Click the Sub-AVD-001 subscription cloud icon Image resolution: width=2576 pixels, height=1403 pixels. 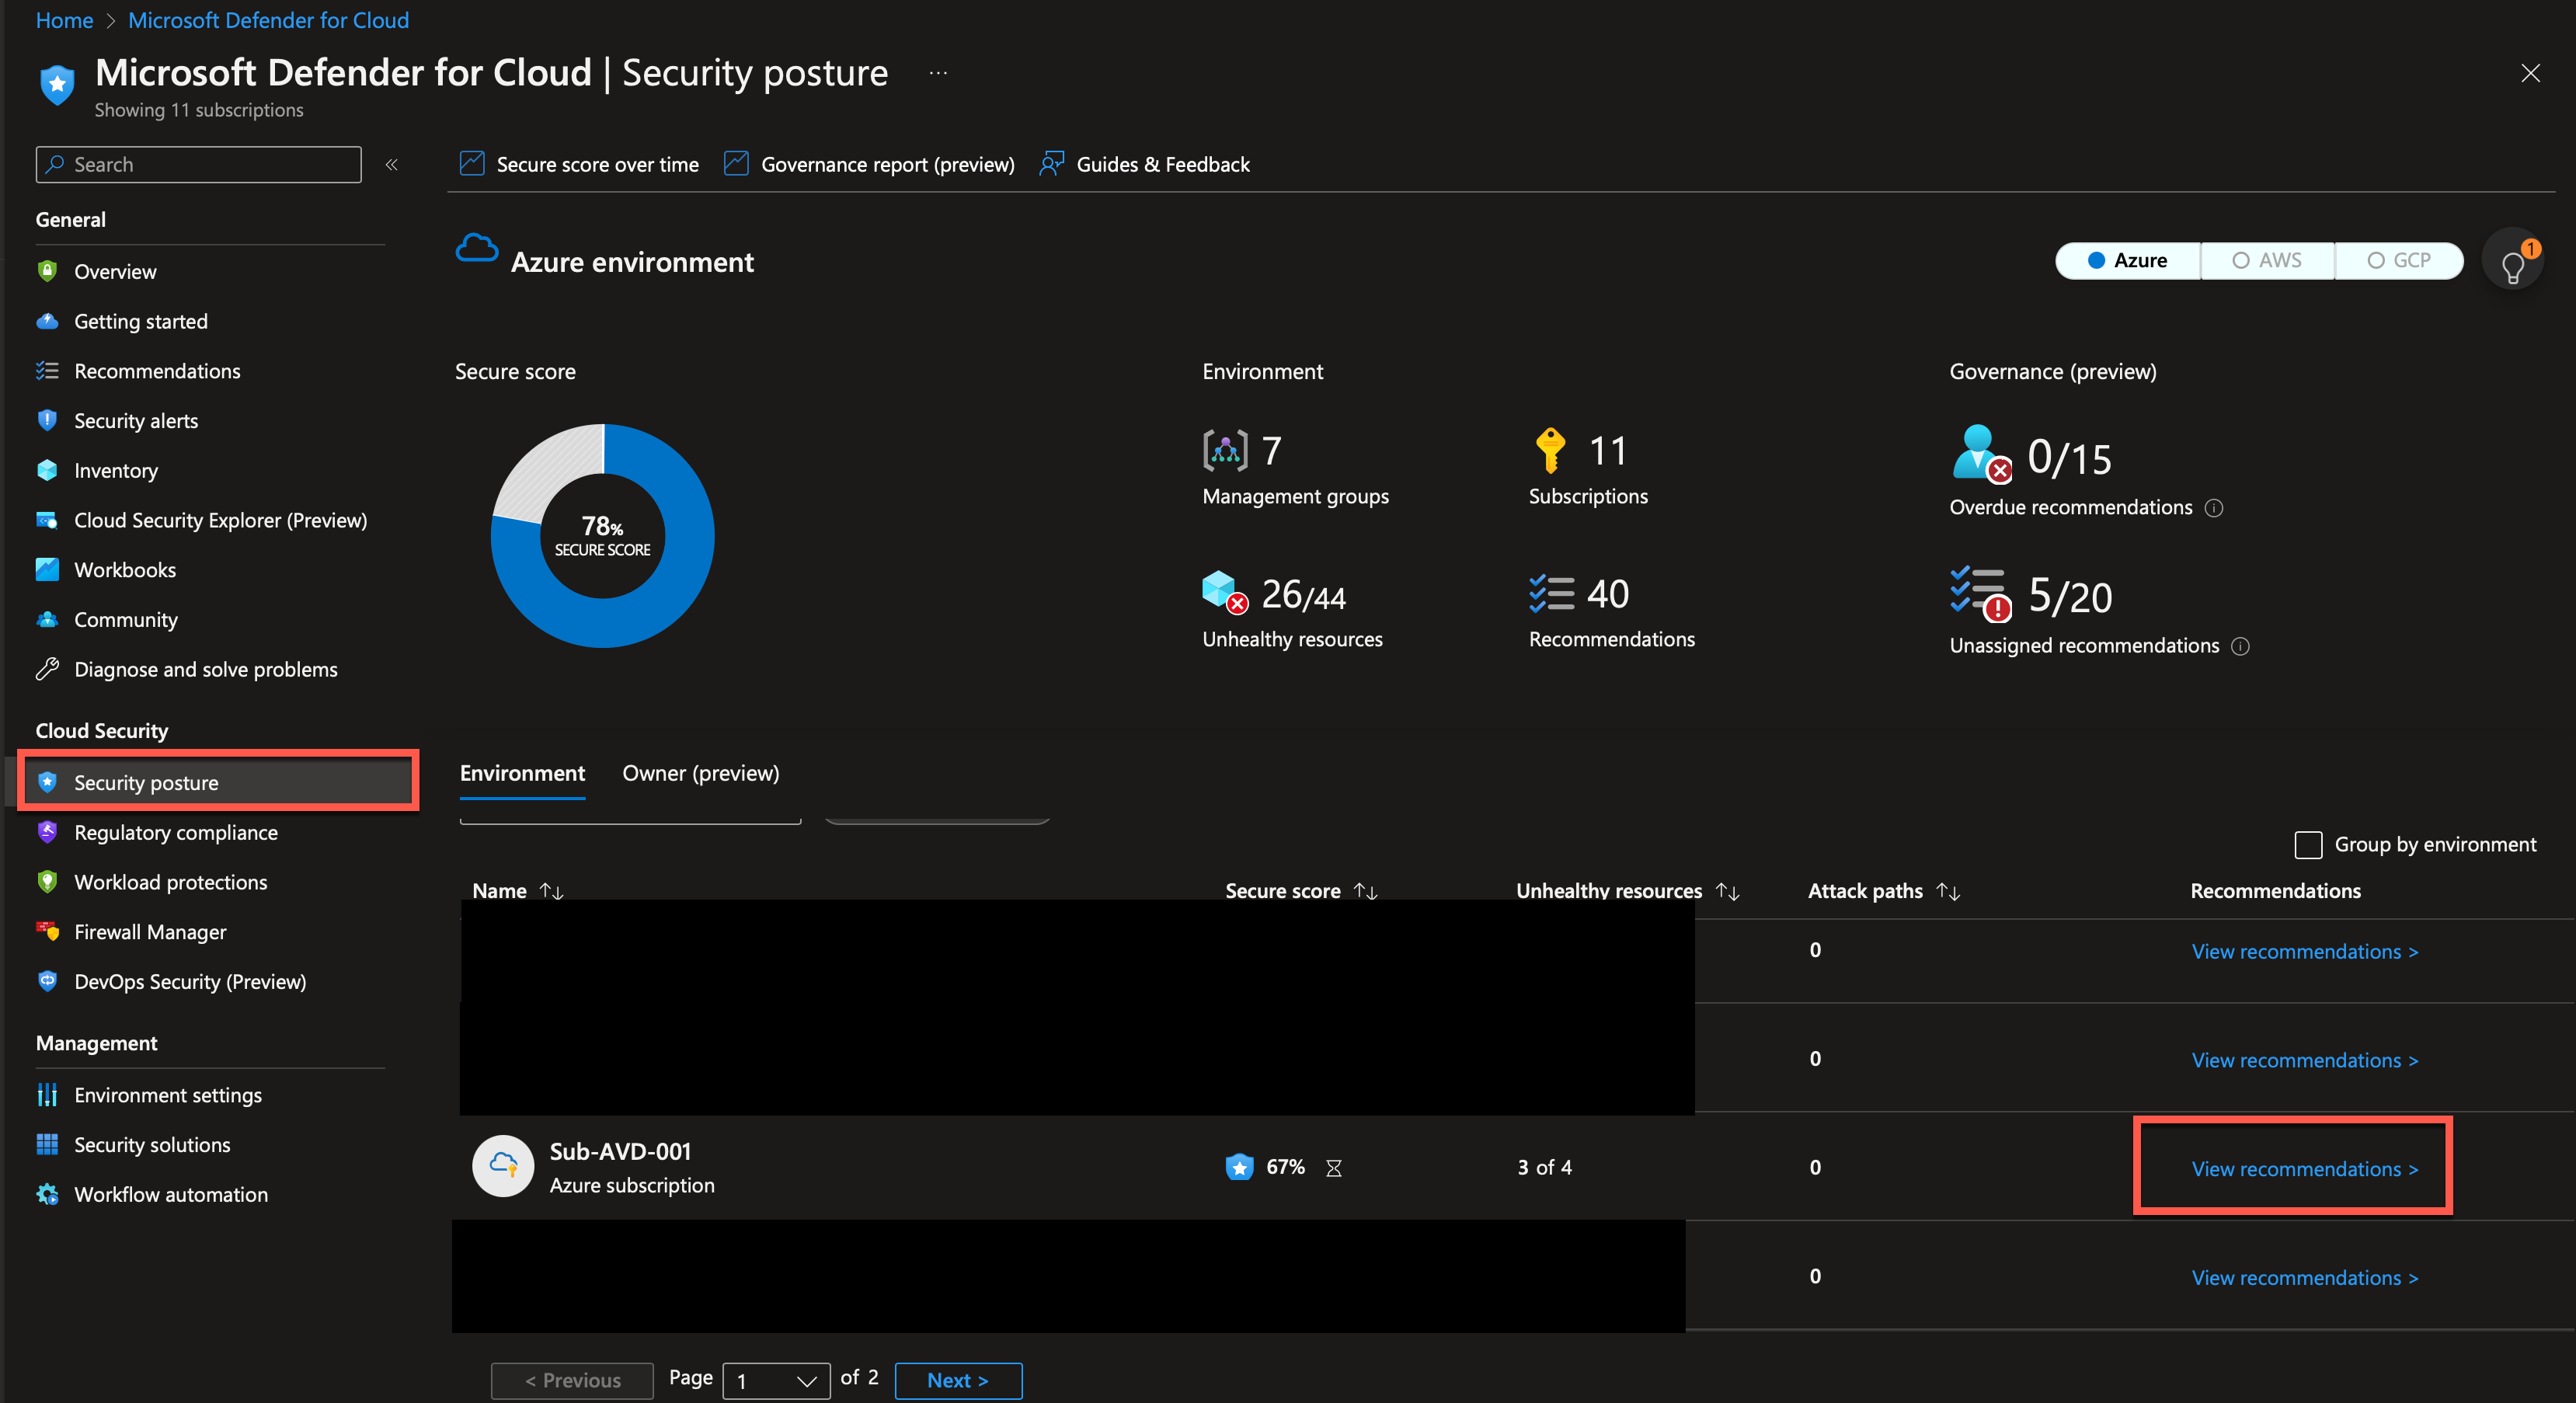tap(503, 1166)
